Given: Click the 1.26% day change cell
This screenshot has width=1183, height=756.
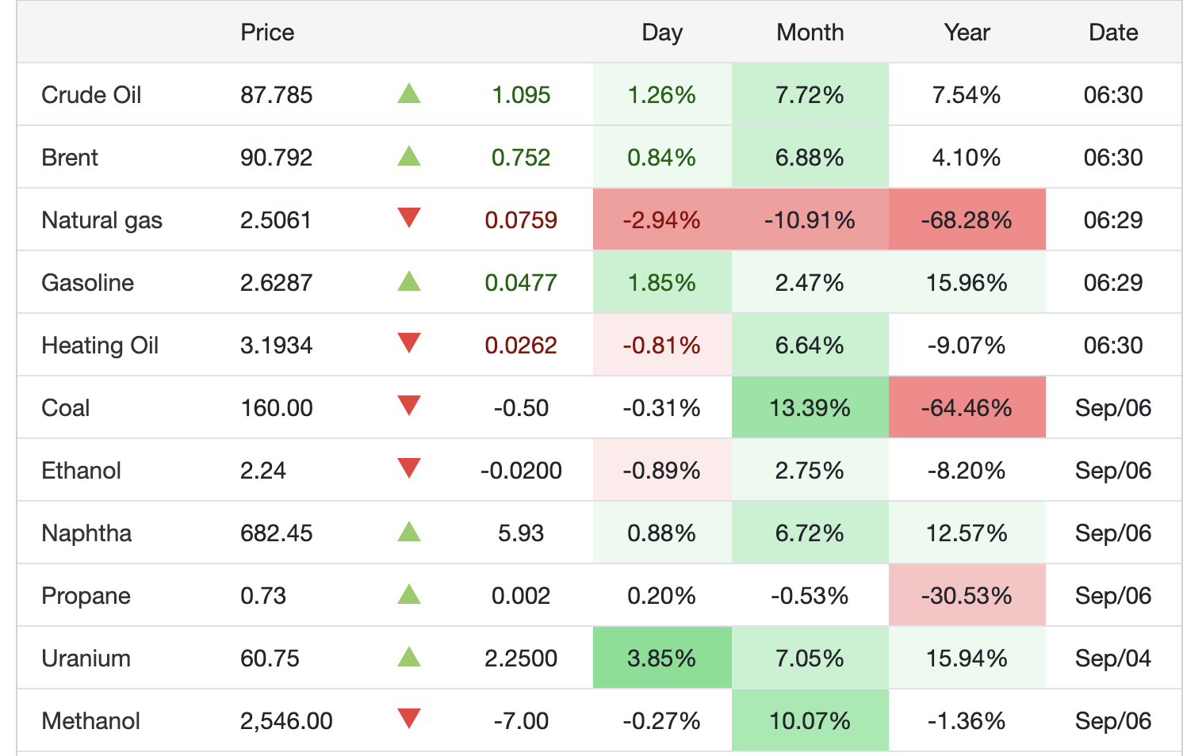Looking at the screenshot, I should [x=662, y=95].
